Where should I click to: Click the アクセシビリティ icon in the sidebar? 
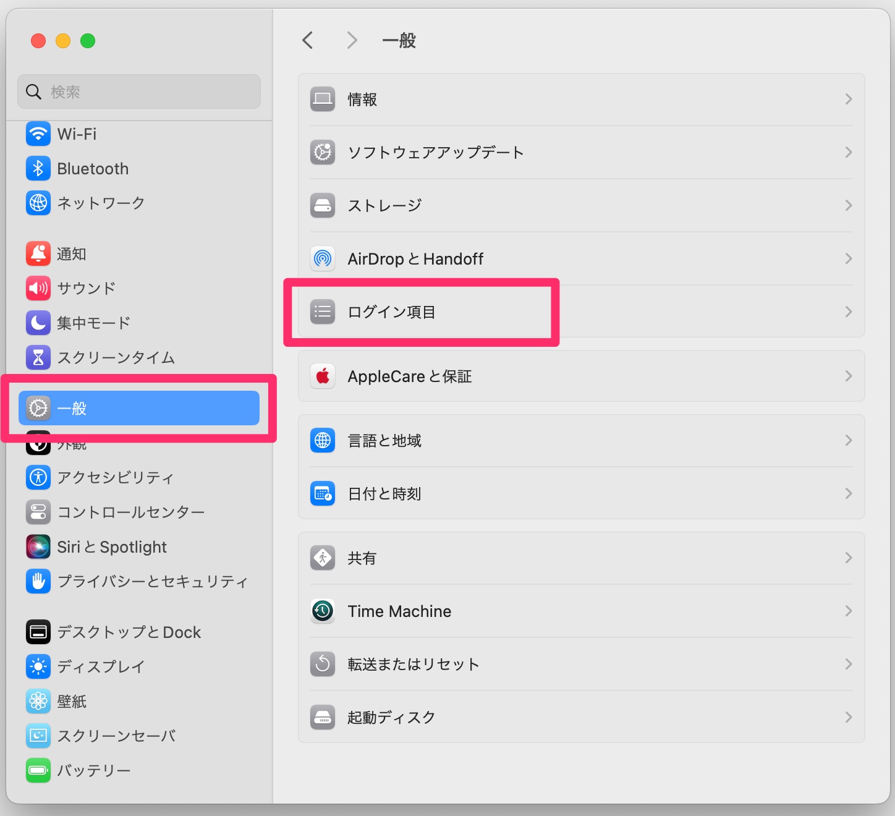click(x=38, y=477)
